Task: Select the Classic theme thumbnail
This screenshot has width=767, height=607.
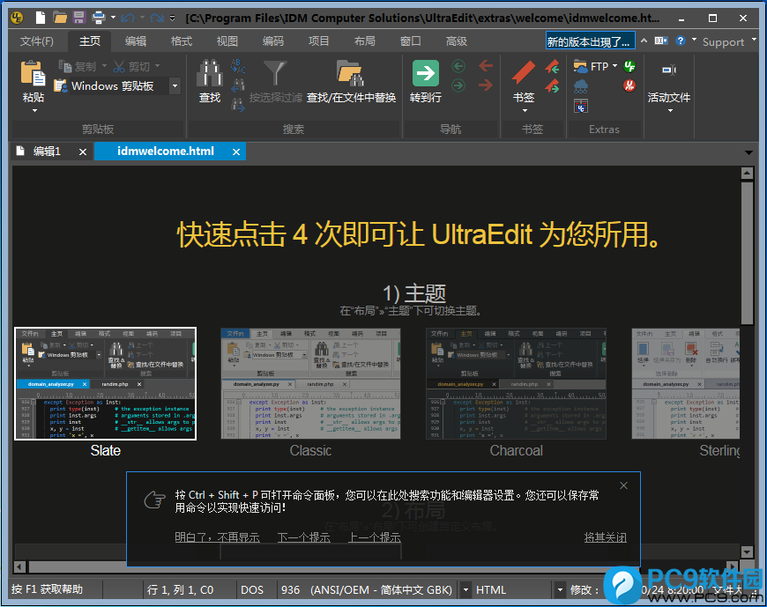Action: tap(310, 383)
